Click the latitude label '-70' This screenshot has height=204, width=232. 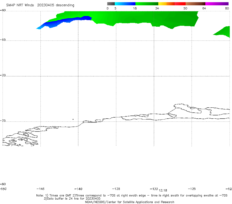(3, 75)
